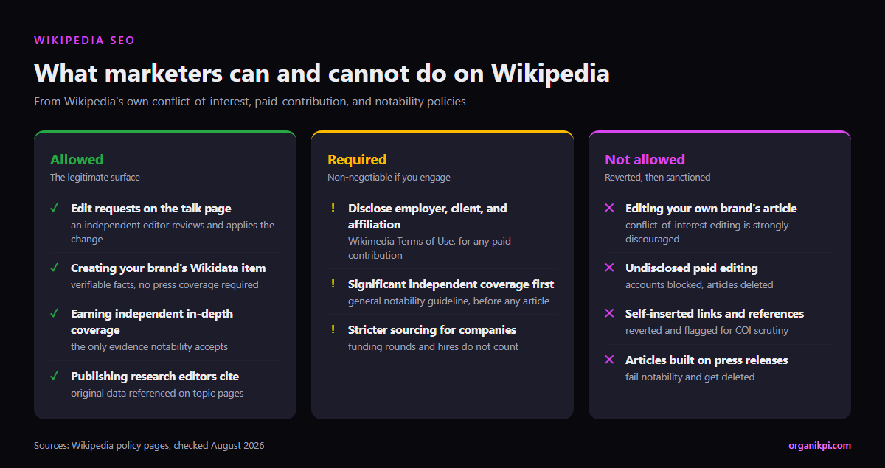The image size is (885, 468).
Task: Click the title Self-inserted links and references
Action: [715, 314]
